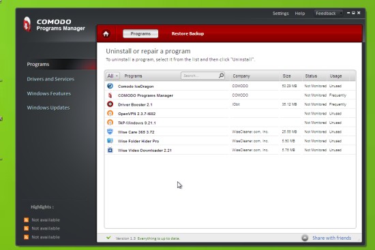Click the OpenVPN 2.3.7-I602 icon
This screenshot has height=250, width=375.
[x=110, y=113]
